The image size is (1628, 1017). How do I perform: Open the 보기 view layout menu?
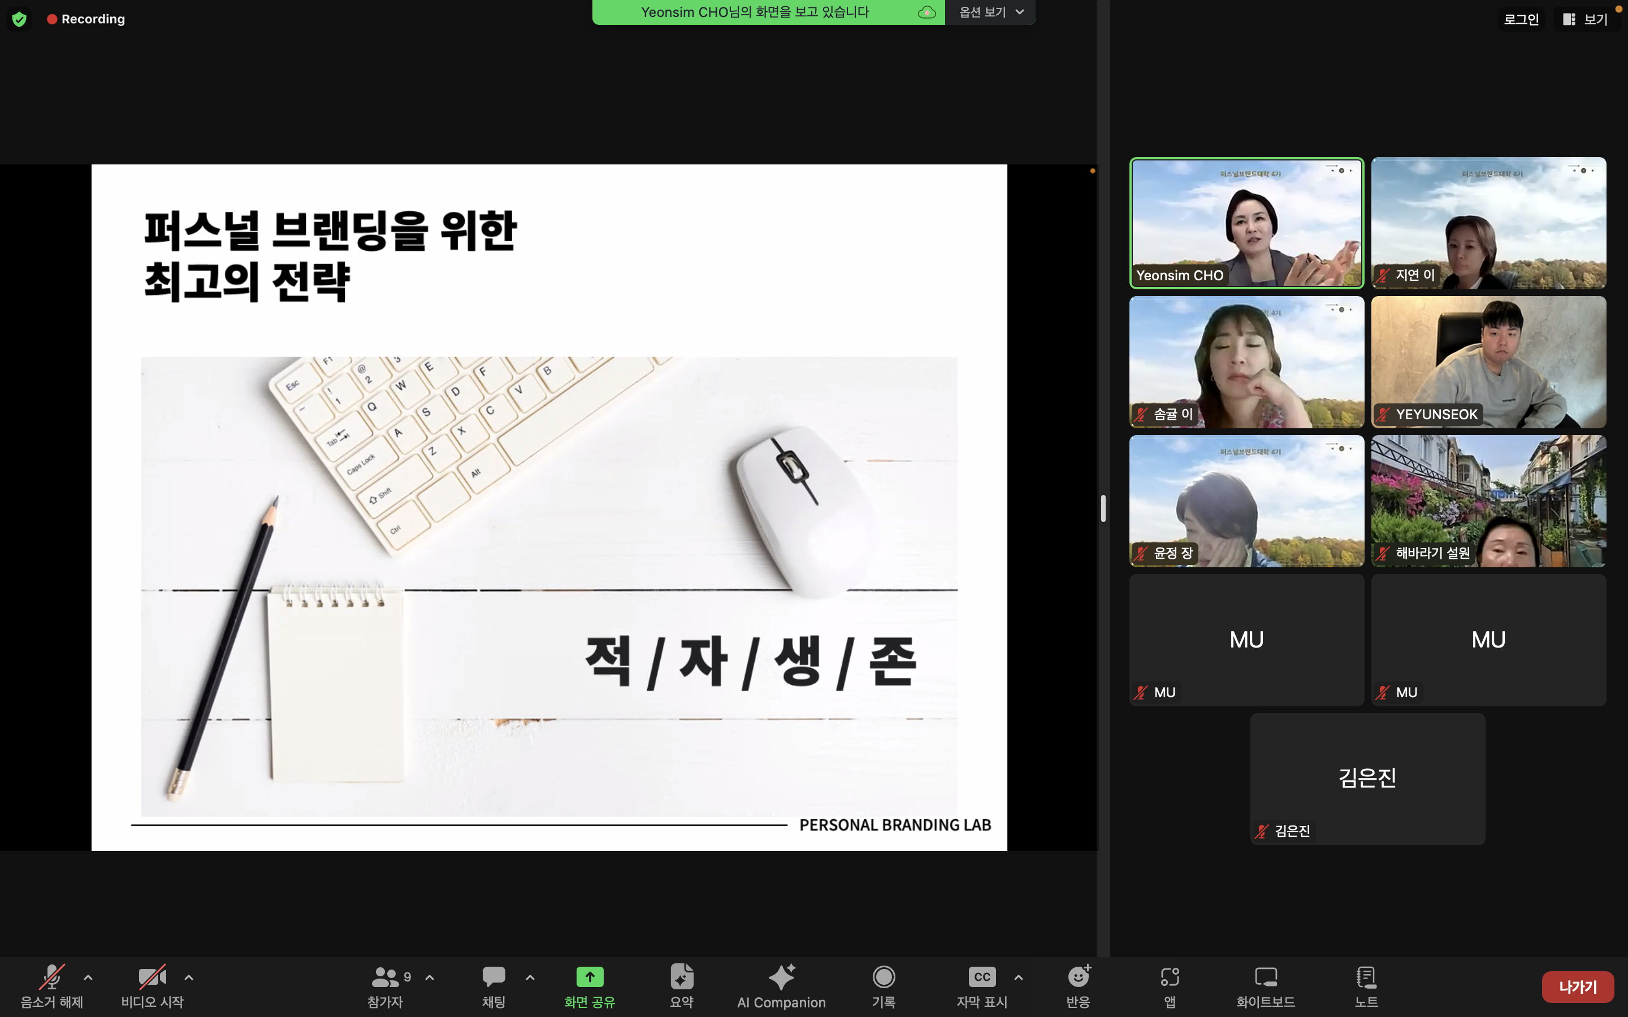[x=1585, y=19]
